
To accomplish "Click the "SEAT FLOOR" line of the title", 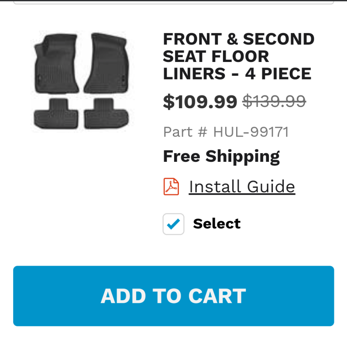I will 216,57.
